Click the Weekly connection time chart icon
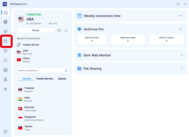 (x=79, y=16)
